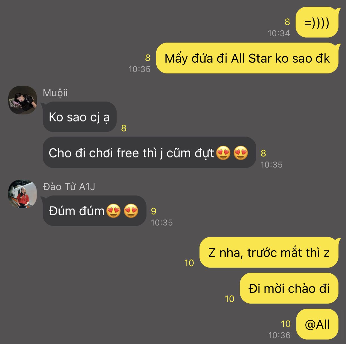Select the "Ko sao cj ạ" message

point(79,117)
